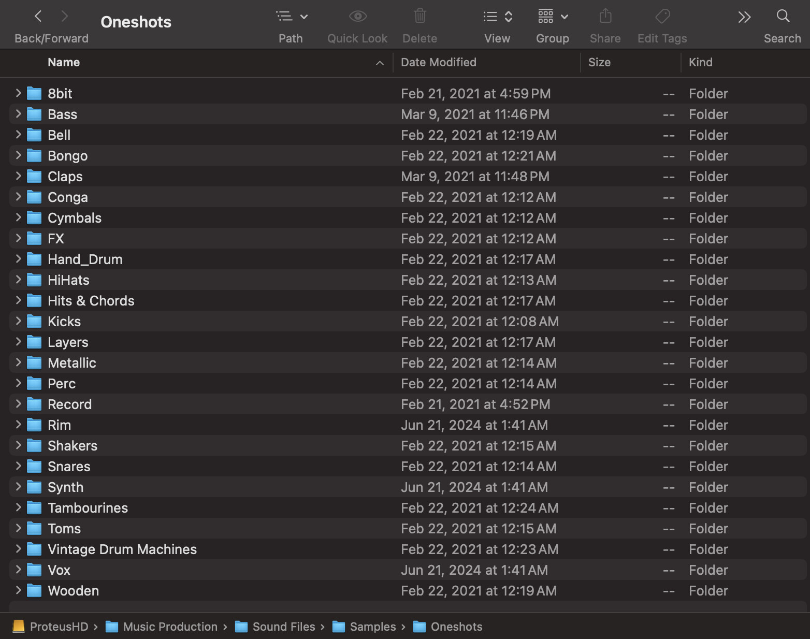Viewport: 810px width, 639px height.
Task: Select the Hits & Chords folder icon
Action: click(34, 301)
